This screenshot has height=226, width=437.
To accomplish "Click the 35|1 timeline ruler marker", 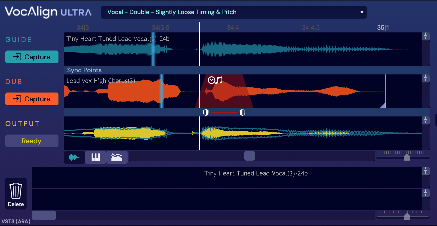I will (x=383, y=28).
